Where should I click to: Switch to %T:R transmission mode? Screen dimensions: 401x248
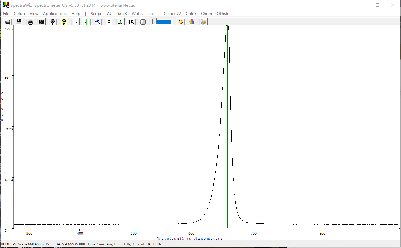pyautogui.click(x=122, y=14)
